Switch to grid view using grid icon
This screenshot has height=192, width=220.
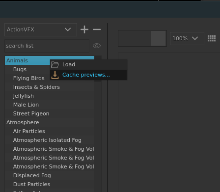pos(212,38)
